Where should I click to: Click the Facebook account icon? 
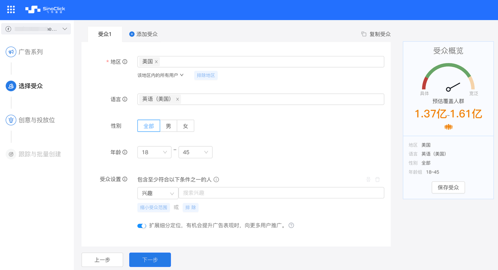point(8,29)
